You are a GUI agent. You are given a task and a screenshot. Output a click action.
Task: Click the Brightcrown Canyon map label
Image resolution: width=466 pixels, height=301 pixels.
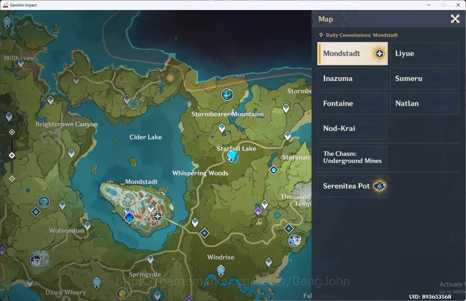(67, 124)
